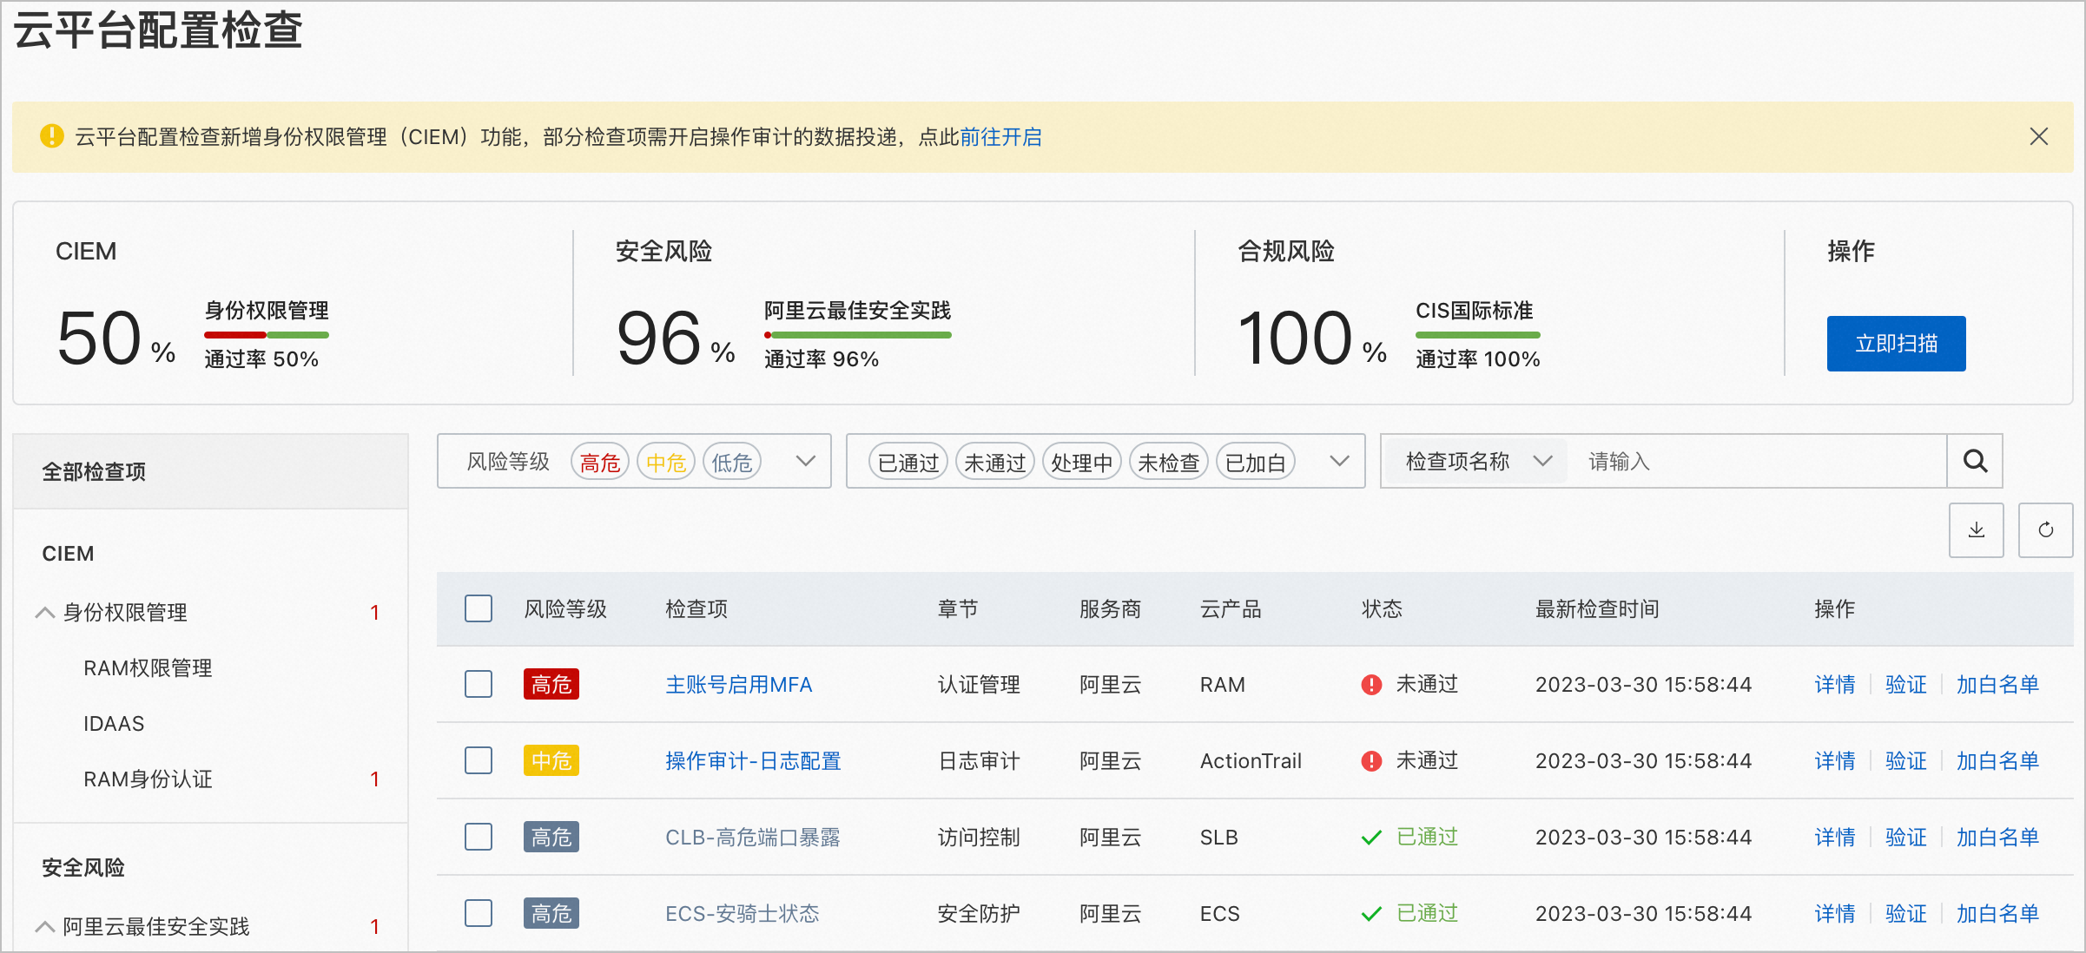Dismiss the yellow CIEM notice banner
This screenshot has width=2086, height=953.
(x=2038, y=136)
